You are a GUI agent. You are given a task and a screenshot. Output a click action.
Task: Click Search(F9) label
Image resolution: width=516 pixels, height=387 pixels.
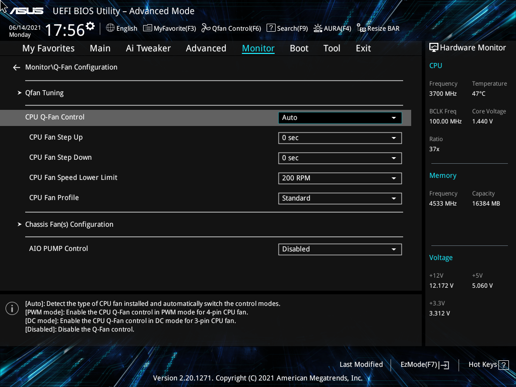(x=292, y=29)
